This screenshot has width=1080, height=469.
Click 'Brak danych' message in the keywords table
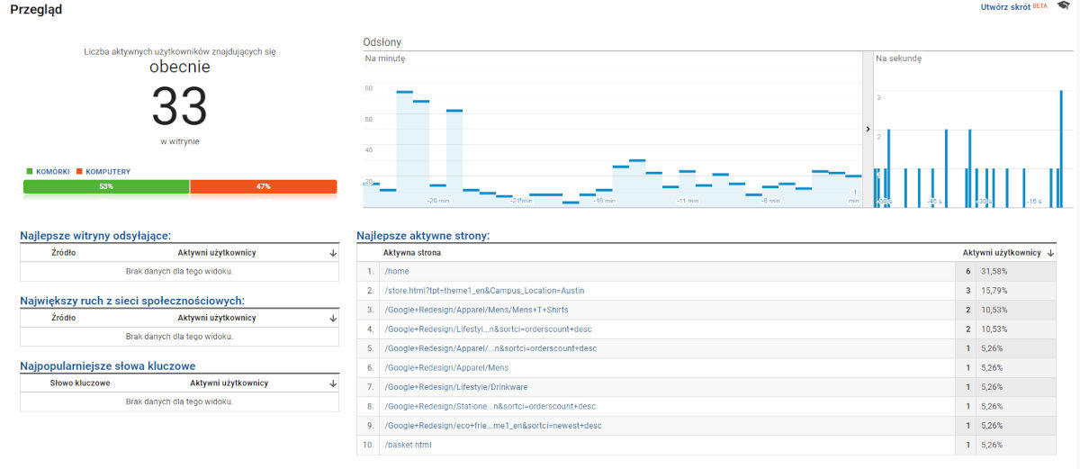[x=179, y=401]
